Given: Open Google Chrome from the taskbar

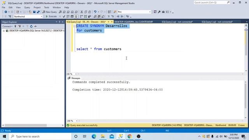Looking at the screenshot, I should [130, 136].
